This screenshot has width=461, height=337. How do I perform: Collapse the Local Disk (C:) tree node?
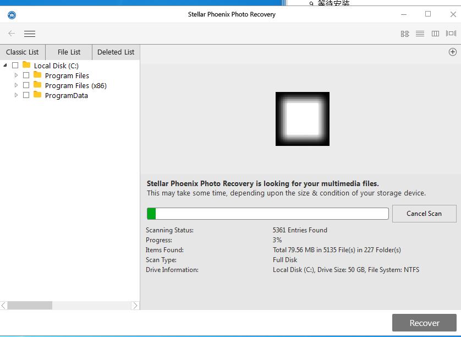6,65
